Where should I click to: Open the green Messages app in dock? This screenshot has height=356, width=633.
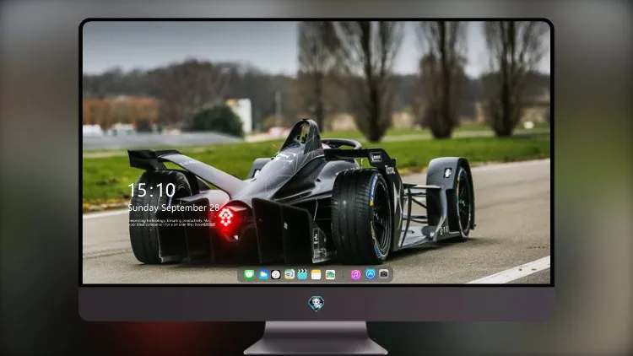point(249,274)
